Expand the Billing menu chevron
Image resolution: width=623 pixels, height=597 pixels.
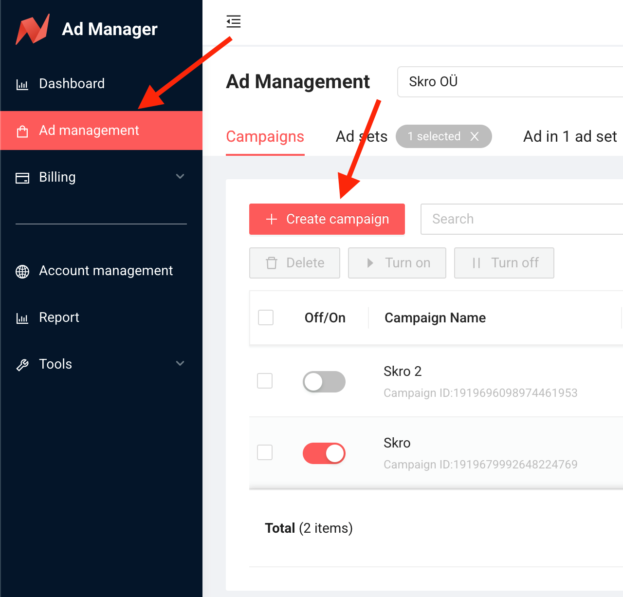(x=180, y=176)
